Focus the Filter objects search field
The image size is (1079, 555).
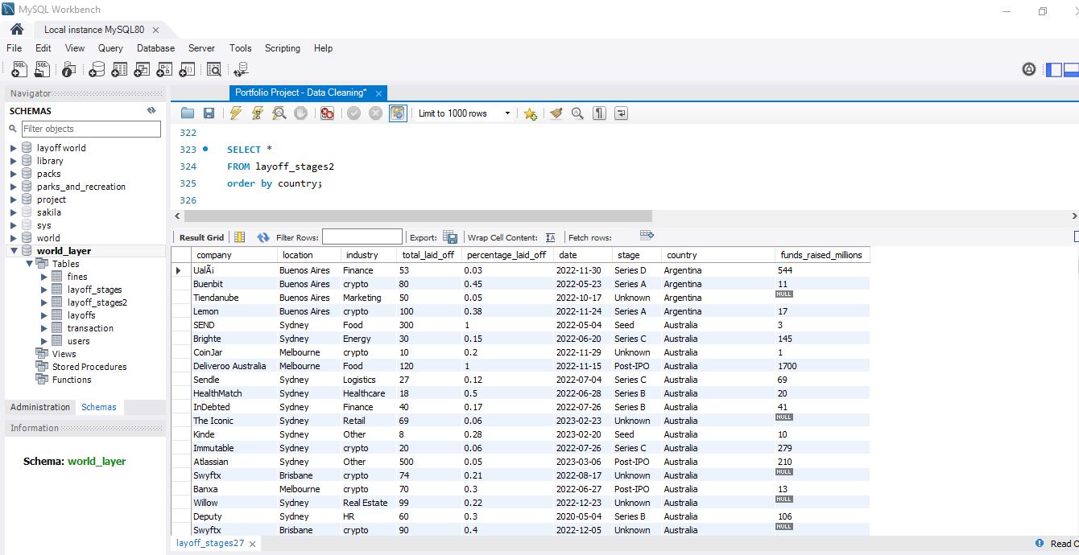pos(91,129)
